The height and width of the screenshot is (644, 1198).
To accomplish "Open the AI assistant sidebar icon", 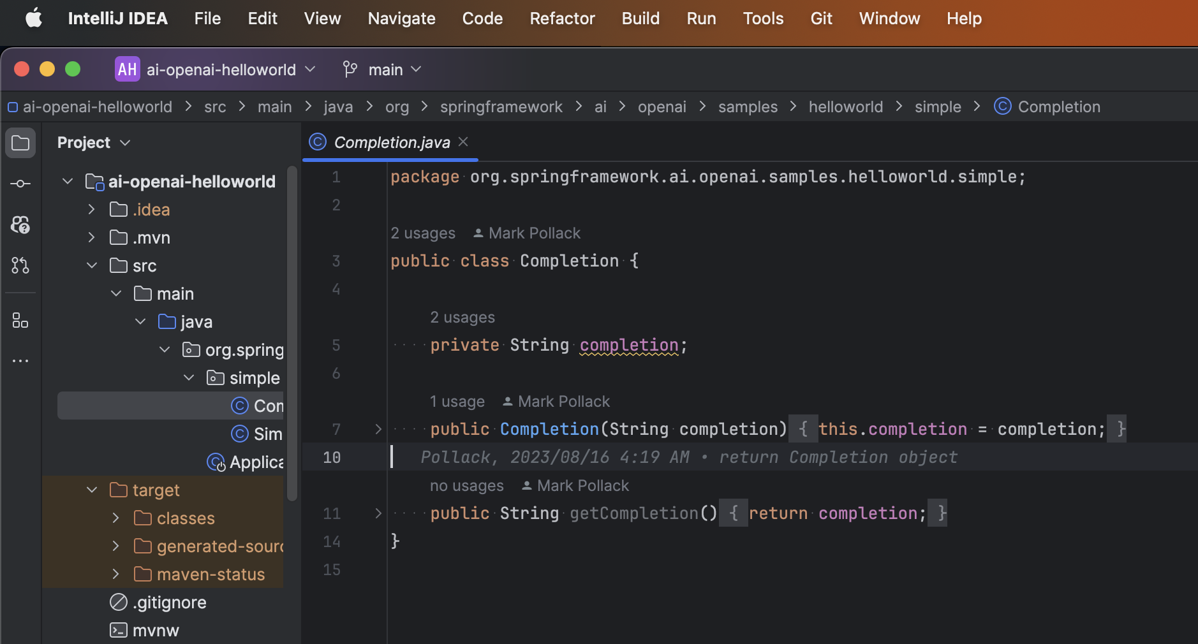I will click(20, 224).
